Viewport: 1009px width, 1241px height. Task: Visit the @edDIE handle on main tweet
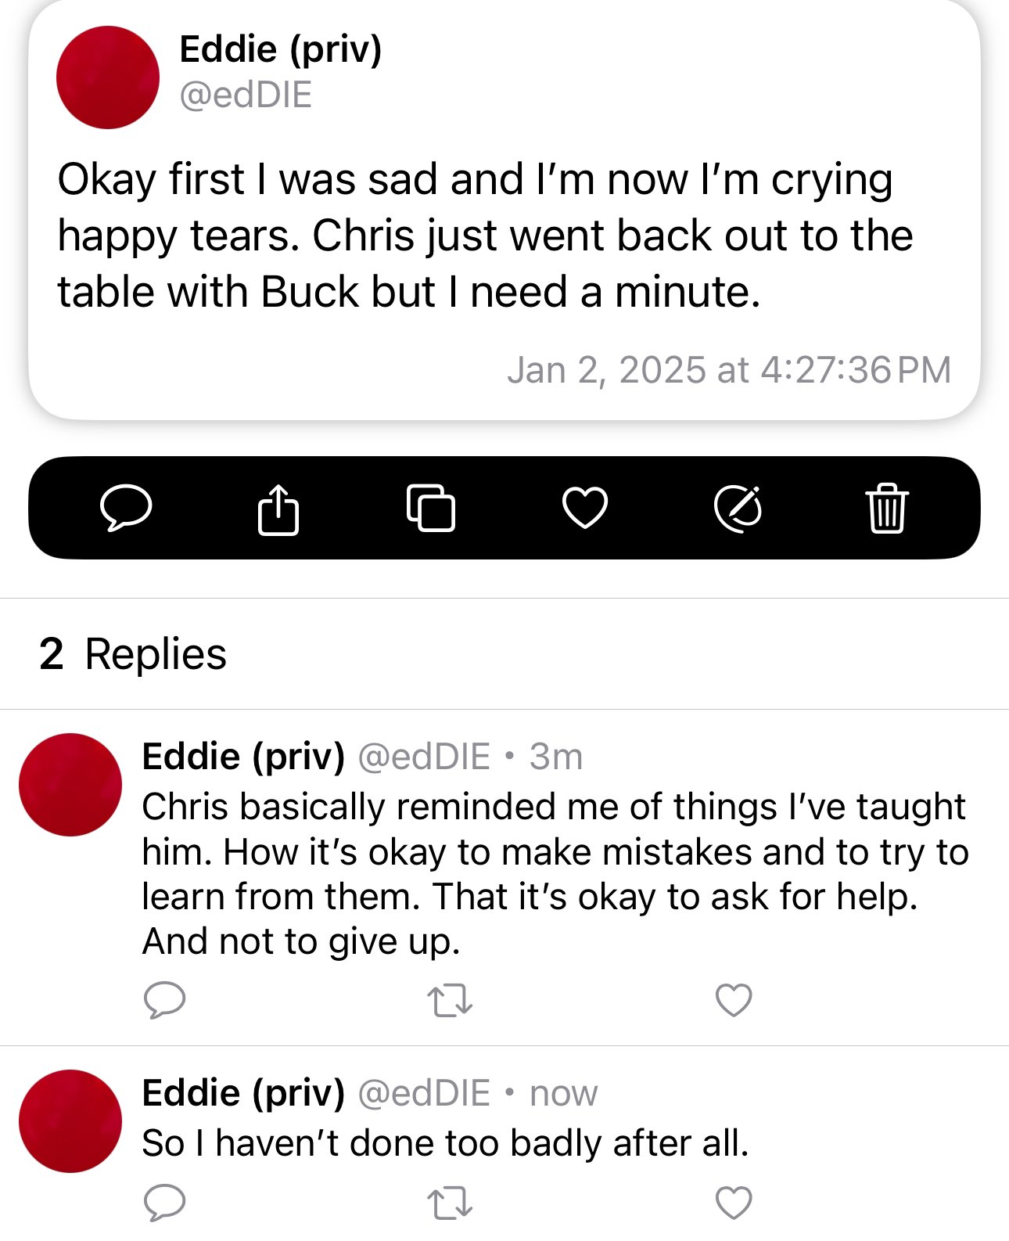246,95
